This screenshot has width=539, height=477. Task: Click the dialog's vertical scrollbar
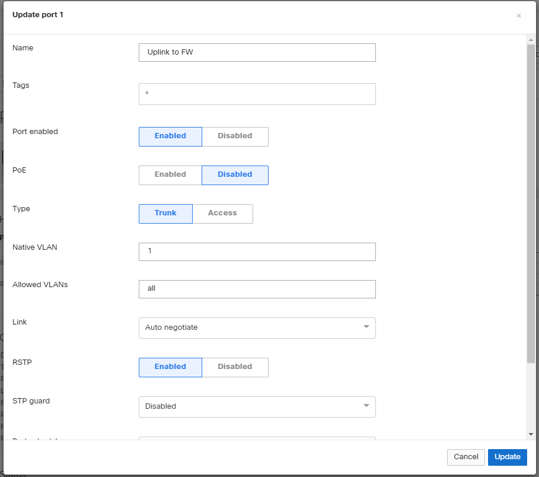(x=531, y=202)
